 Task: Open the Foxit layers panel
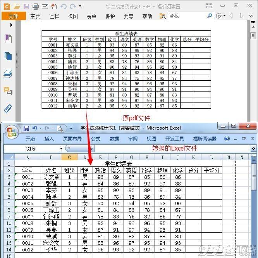(8, 74)
